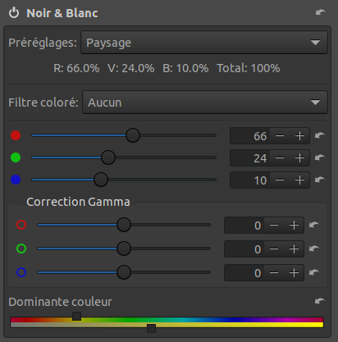The height and width of the screenshot is (342, 338).
Task: Click the red channel slider handle
Action: click(x=133, y=135)
